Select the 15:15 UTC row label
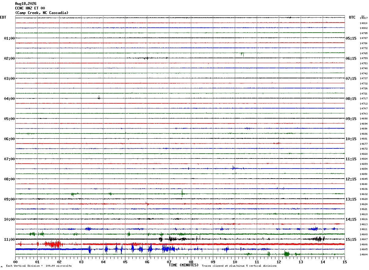Screen dimensions: 369x270 pos(351,239)
